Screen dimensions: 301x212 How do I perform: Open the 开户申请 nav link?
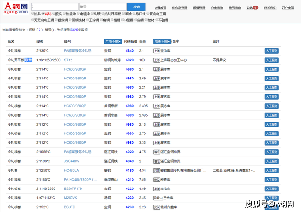click(288, 8)
